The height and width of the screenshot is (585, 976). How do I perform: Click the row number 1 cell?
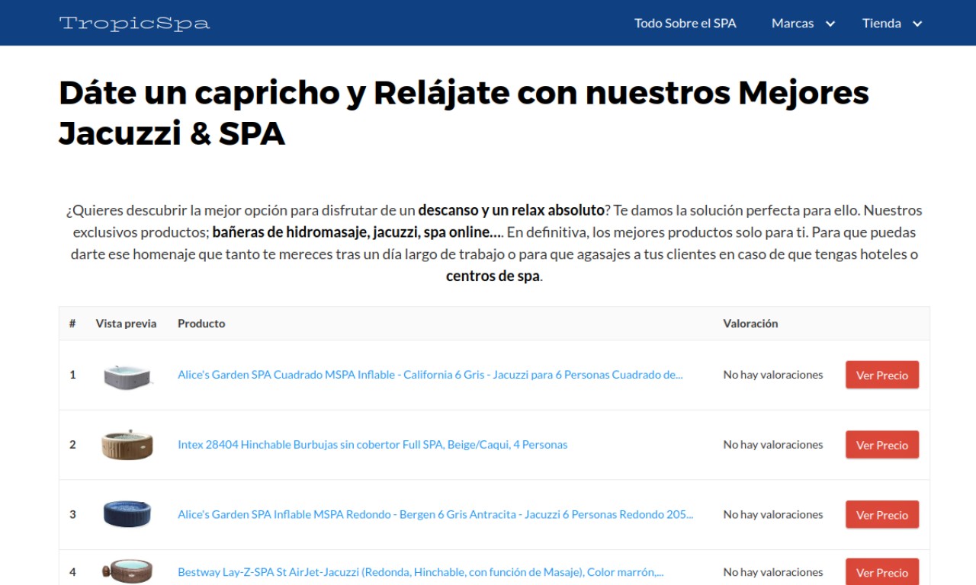click(x=73, y=375)
